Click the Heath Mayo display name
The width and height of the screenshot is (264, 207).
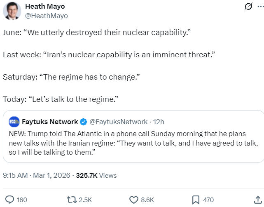[x=45, y=7]
